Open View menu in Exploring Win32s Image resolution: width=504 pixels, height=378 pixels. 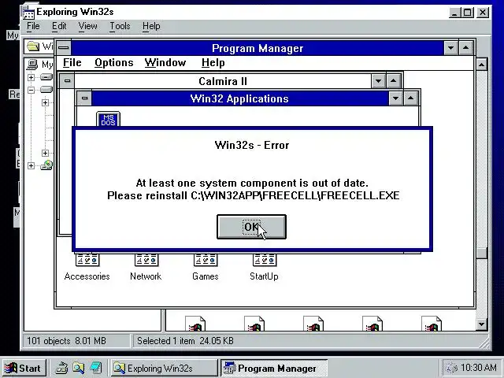tap(87, 26)
